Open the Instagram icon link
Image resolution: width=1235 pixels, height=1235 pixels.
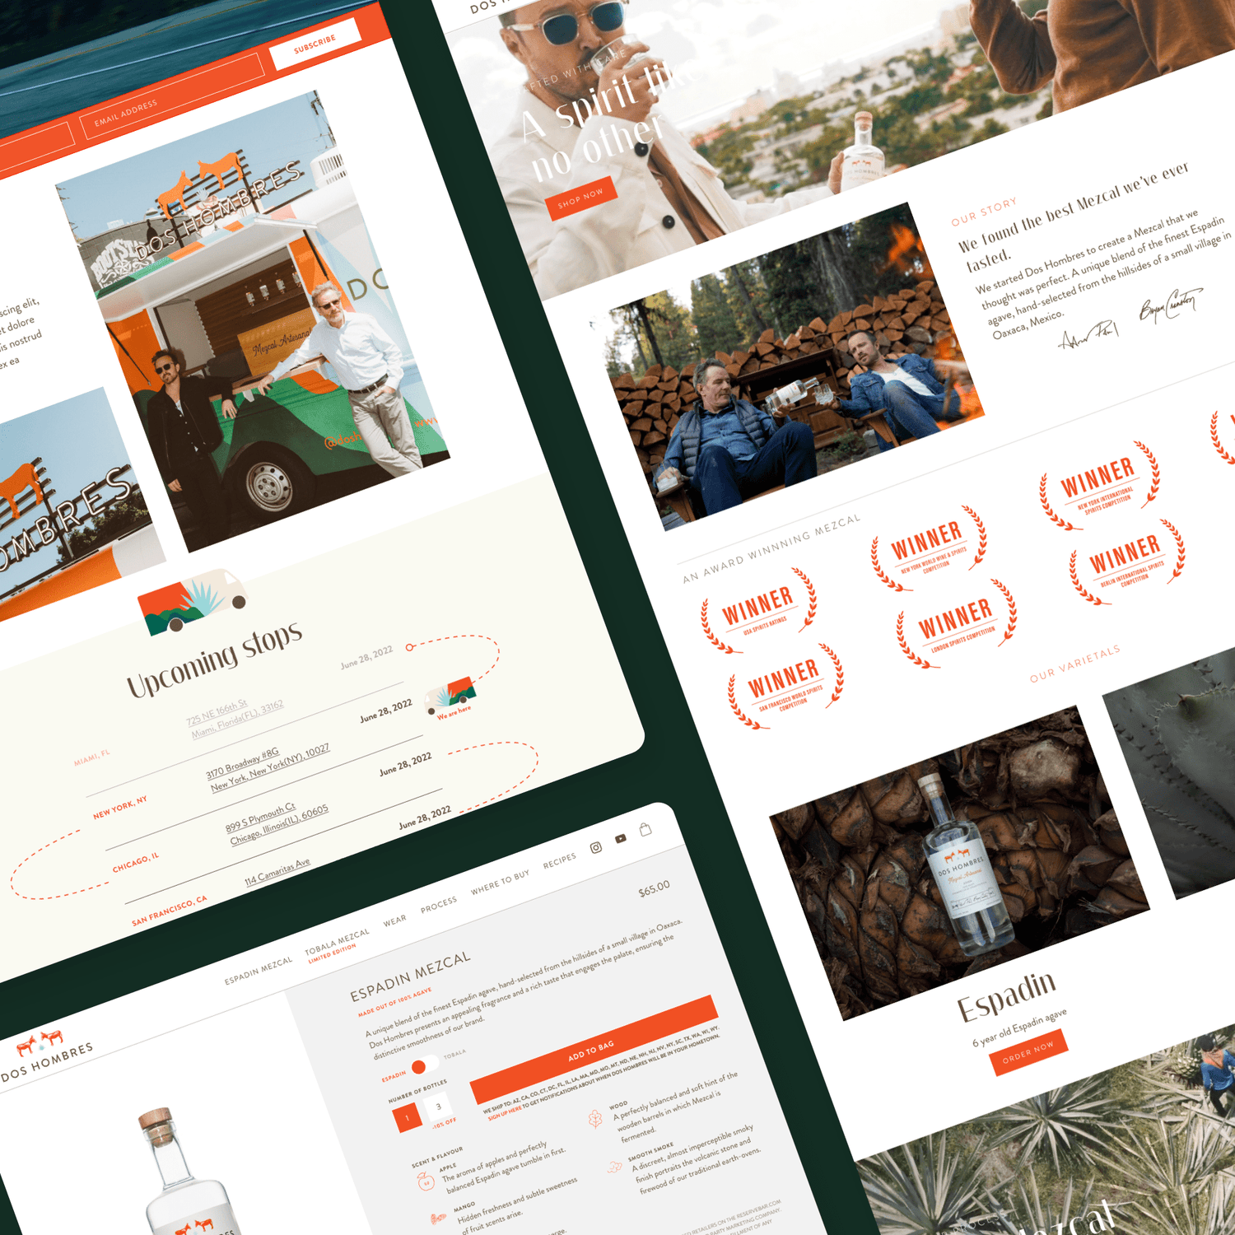pos(596,847)
